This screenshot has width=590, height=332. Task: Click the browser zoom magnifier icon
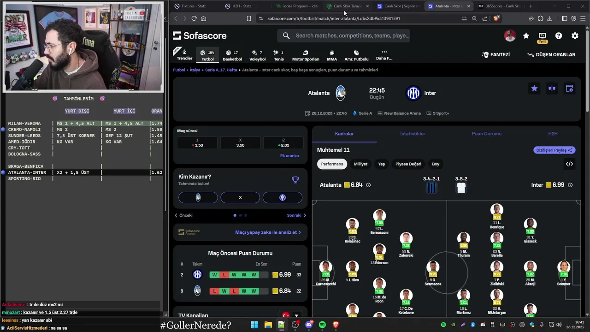point(474,18)
